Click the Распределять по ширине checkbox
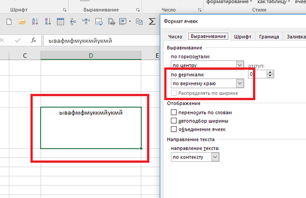The image size is (306, 198). [174, 93]
